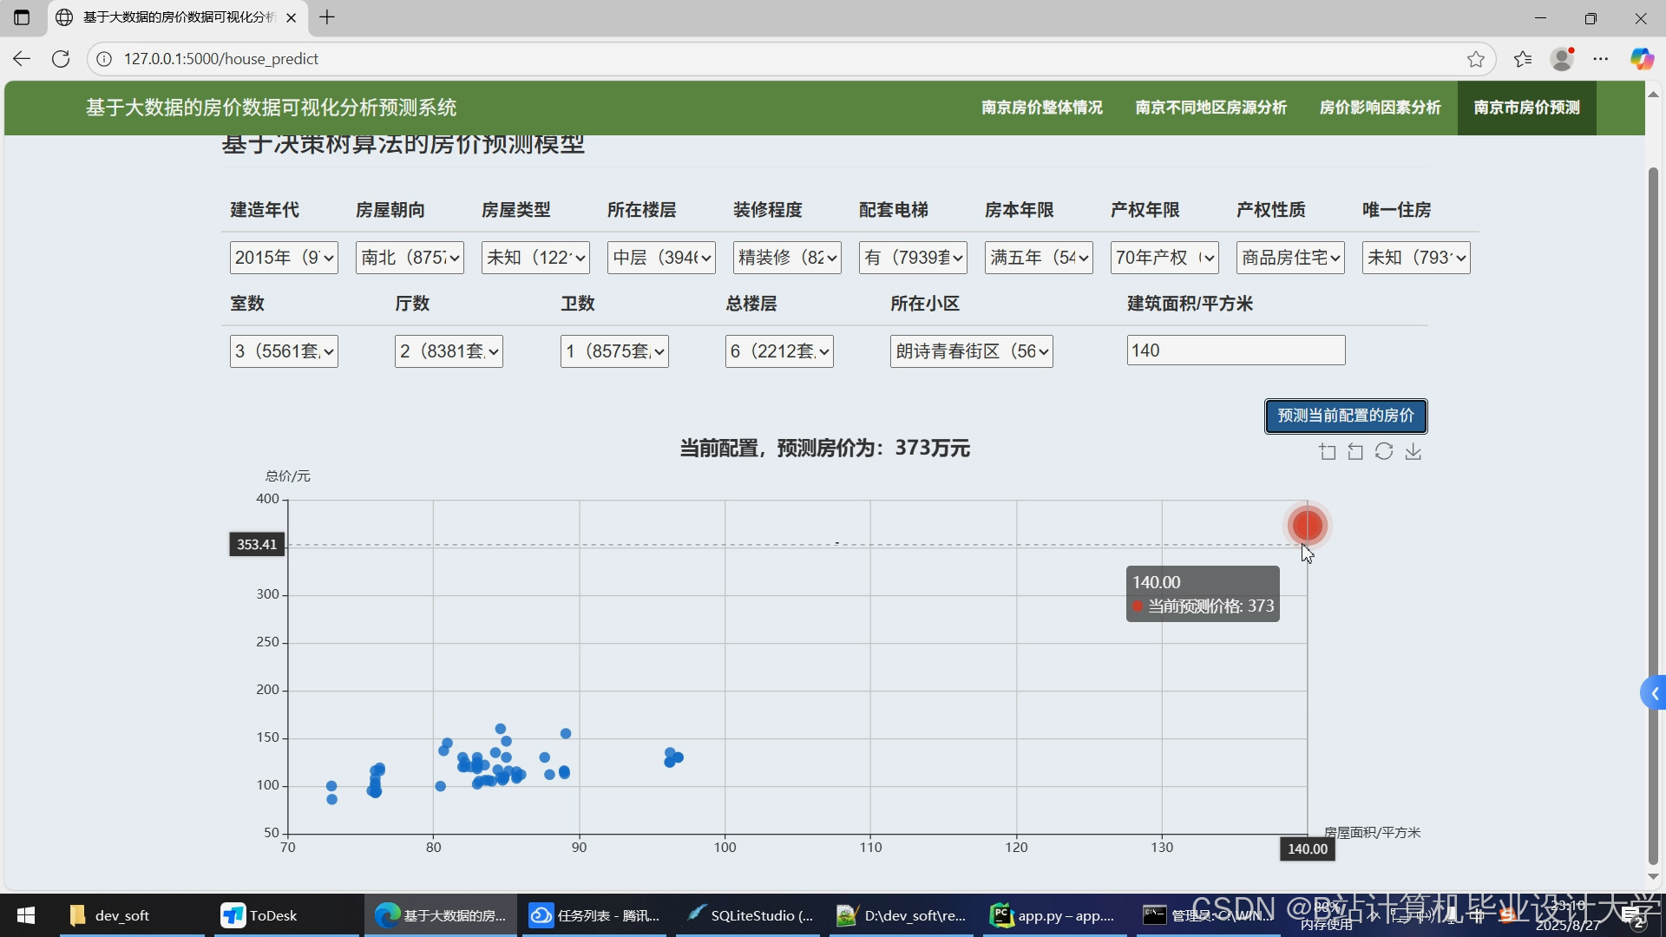Switch to 南京房价整体情况 tab

(x=1041, y=108)
